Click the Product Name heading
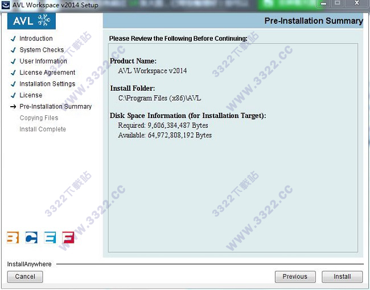 (x=133, y=61)
